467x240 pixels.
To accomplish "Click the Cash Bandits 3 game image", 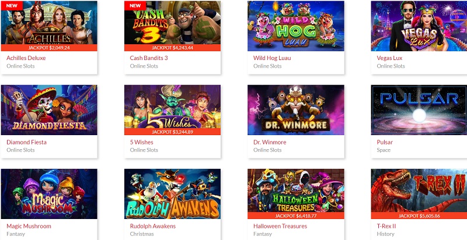I will click(x=172, y=26).
